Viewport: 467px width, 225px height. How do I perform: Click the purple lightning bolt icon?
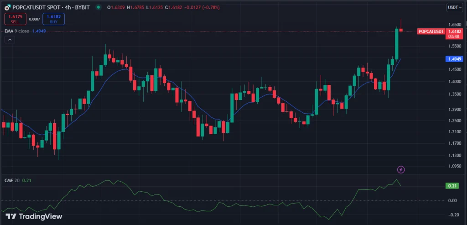(x=401, y=169)
